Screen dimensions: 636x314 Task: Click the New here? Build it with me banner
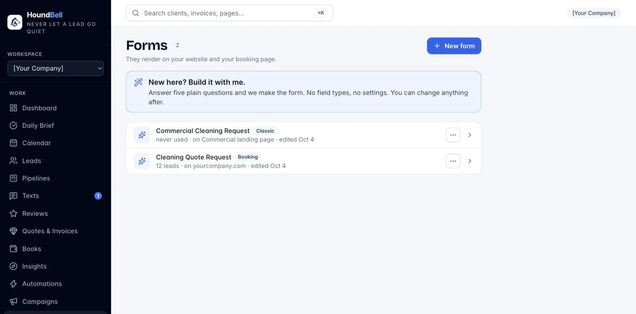pyautogui.click(x=303, y=92)
